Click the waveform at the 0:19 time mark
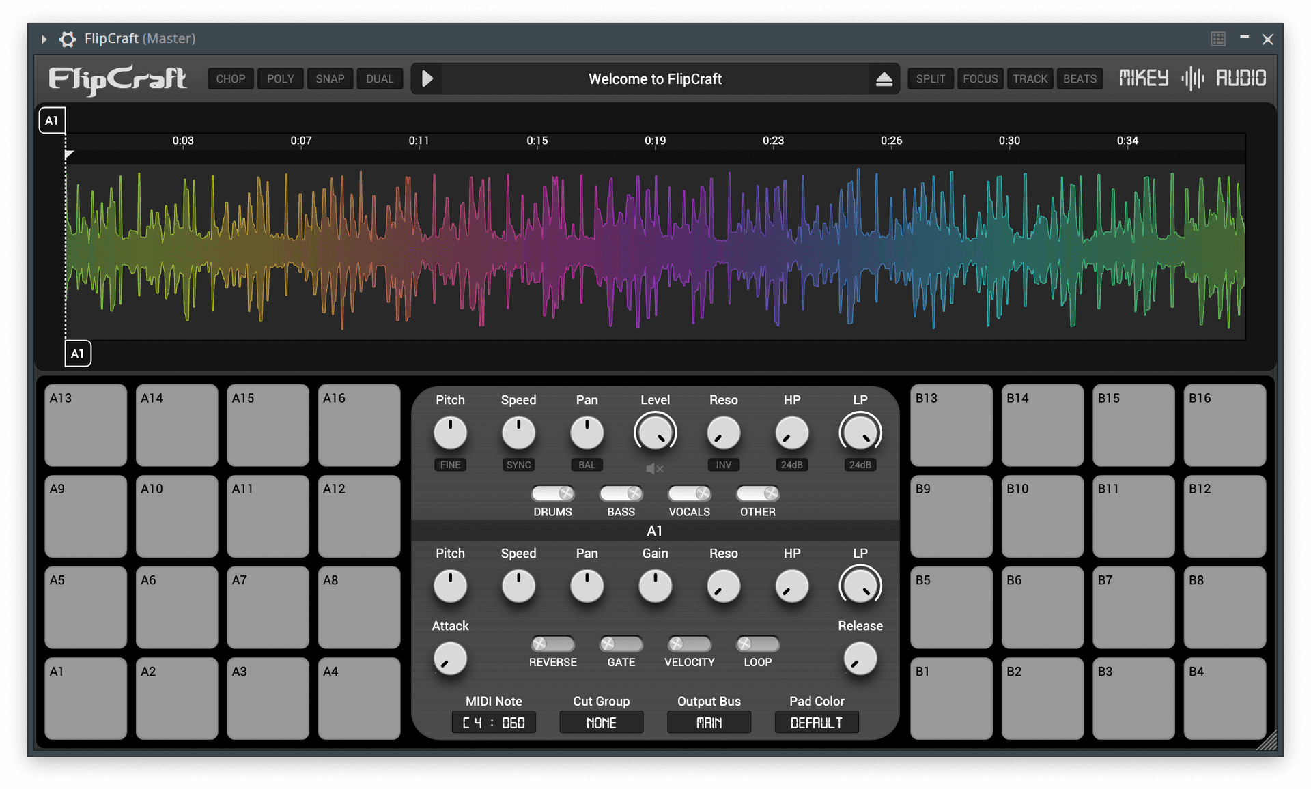Viewport: 1311px width, 789px height. tap(655, 251)
